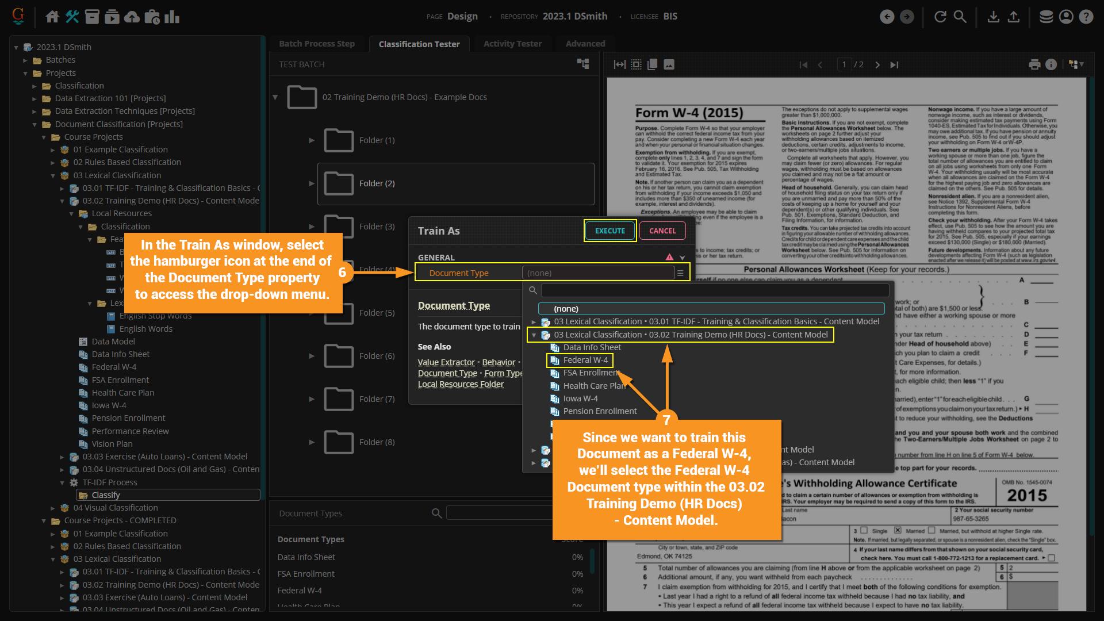Select Federal W-4 in the dropdown list

click(x=585, y=360)
